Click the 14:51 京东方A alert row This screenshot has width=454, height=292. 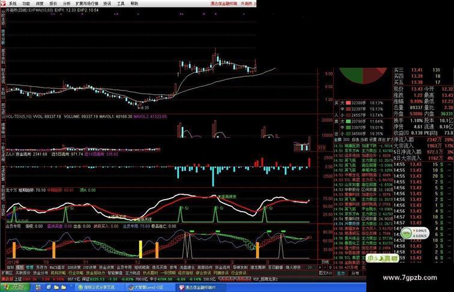pos(363,150)
